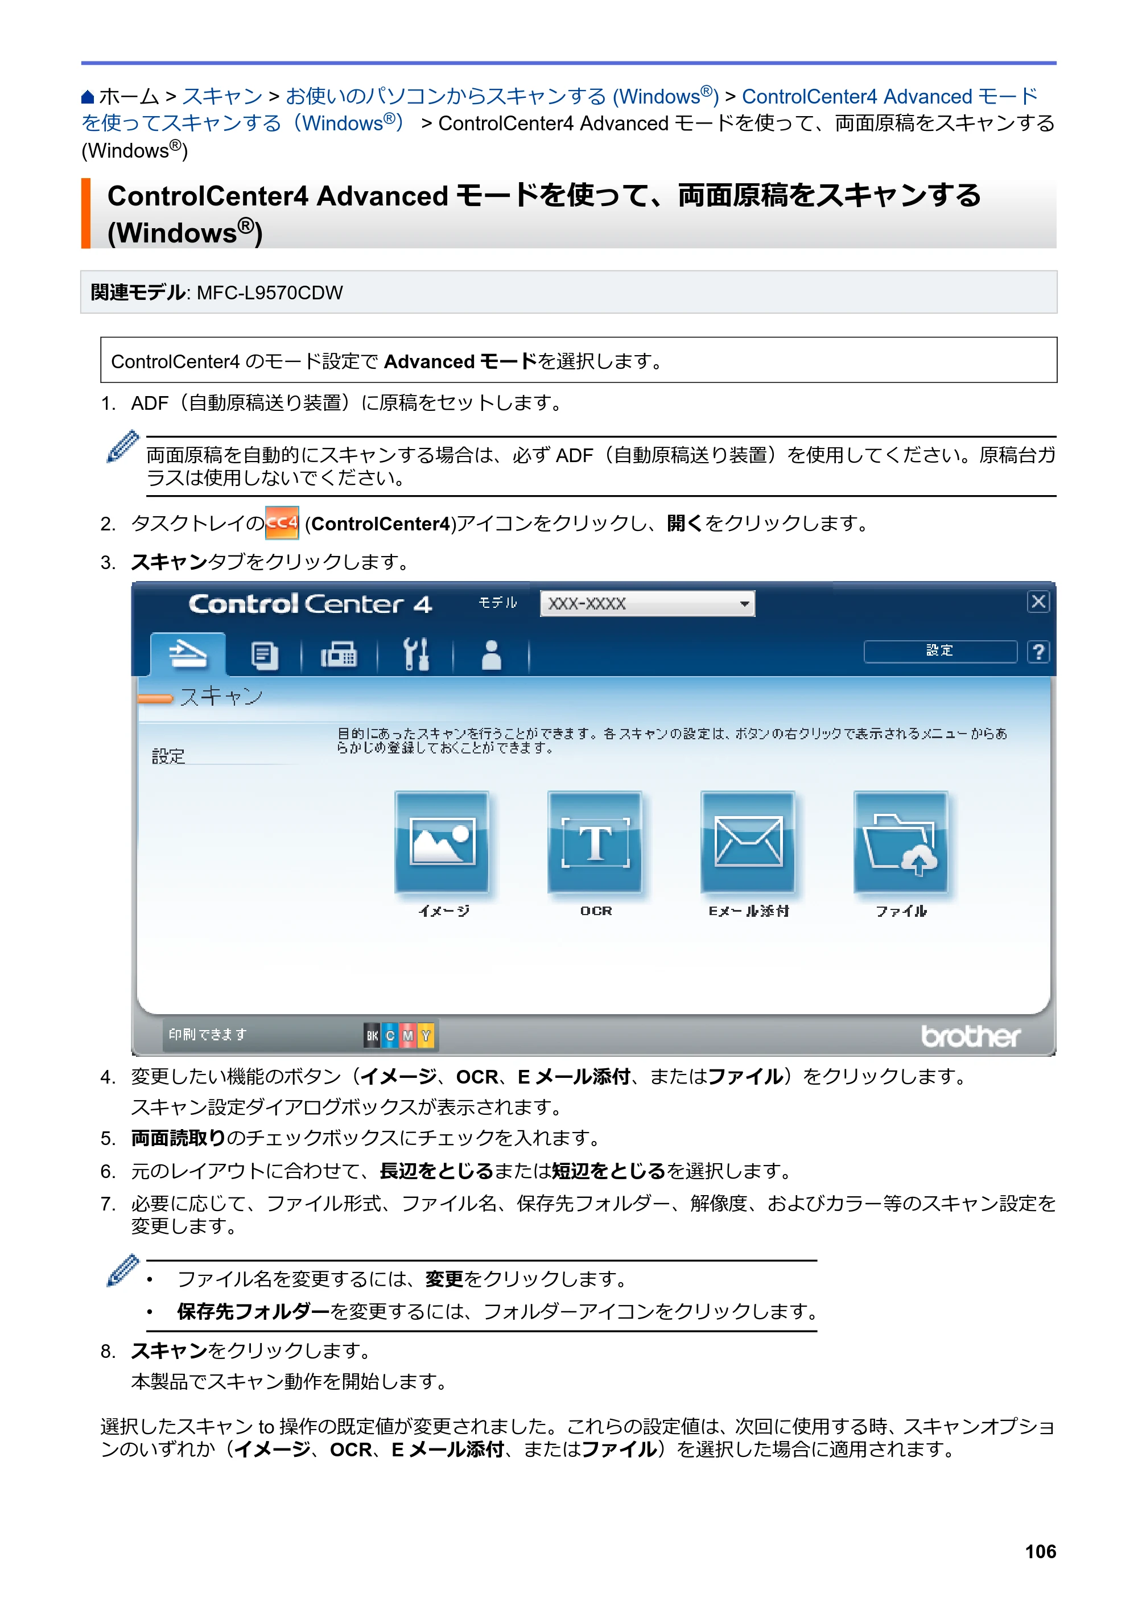Close the ControlCenter4 window
This screenshot has height=1610, width=1138.
click(1038, 601)
